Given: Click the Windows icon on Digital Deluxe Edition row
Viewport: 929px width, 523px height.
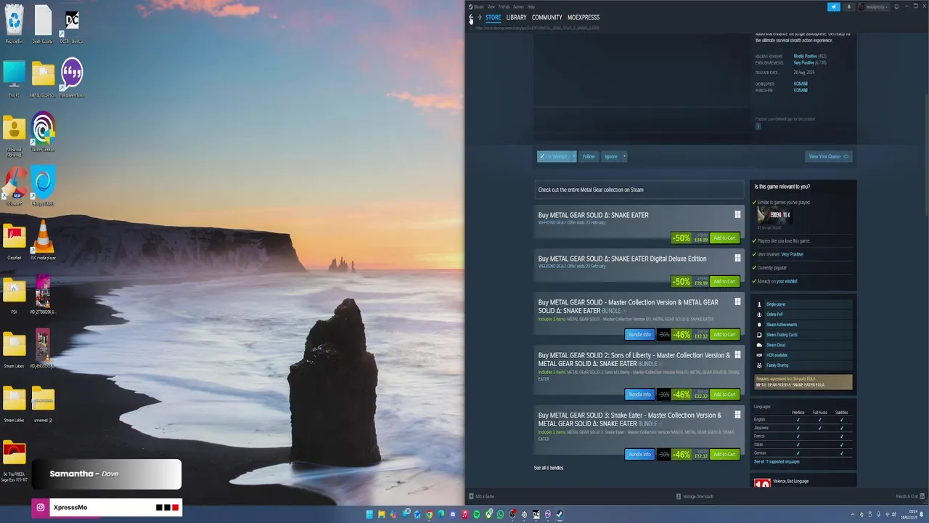Looking at the screenshot, I should coord(737,258).
